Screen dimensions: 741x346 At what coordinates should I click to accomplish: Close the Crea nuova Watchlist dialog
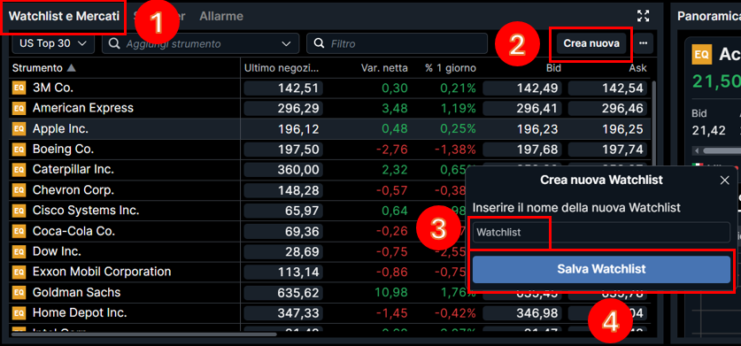click(x=724, y=181)
